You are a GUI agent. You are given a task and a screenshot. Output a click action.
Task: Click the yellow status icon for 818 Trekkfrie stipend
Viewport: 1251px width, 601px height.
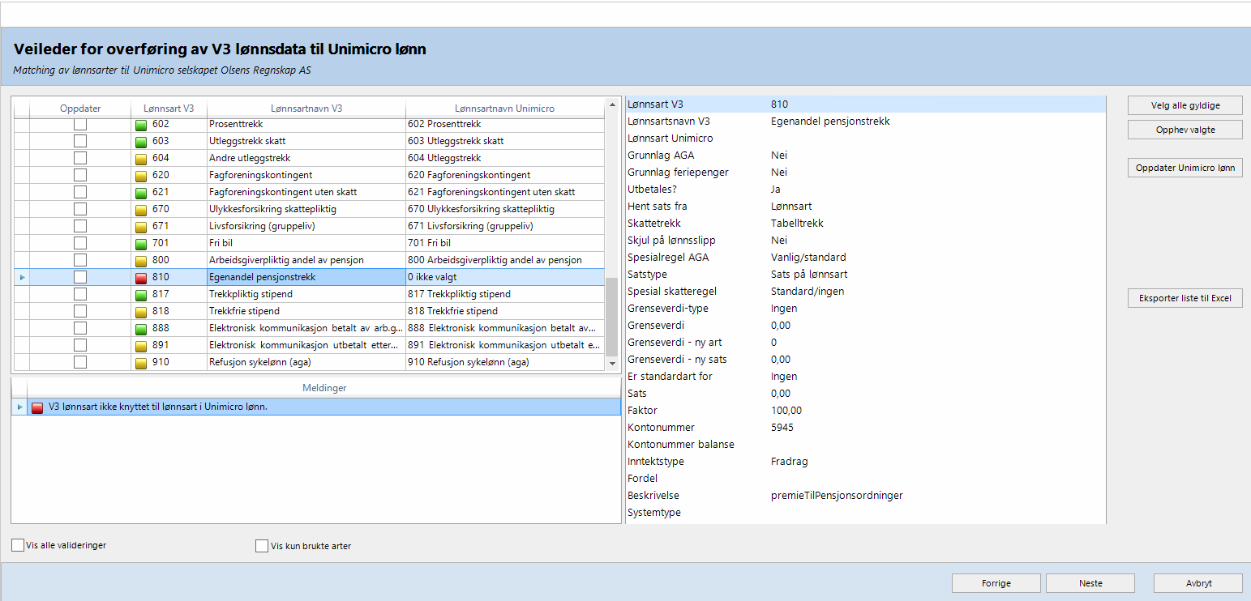click(x=141, y=312)
